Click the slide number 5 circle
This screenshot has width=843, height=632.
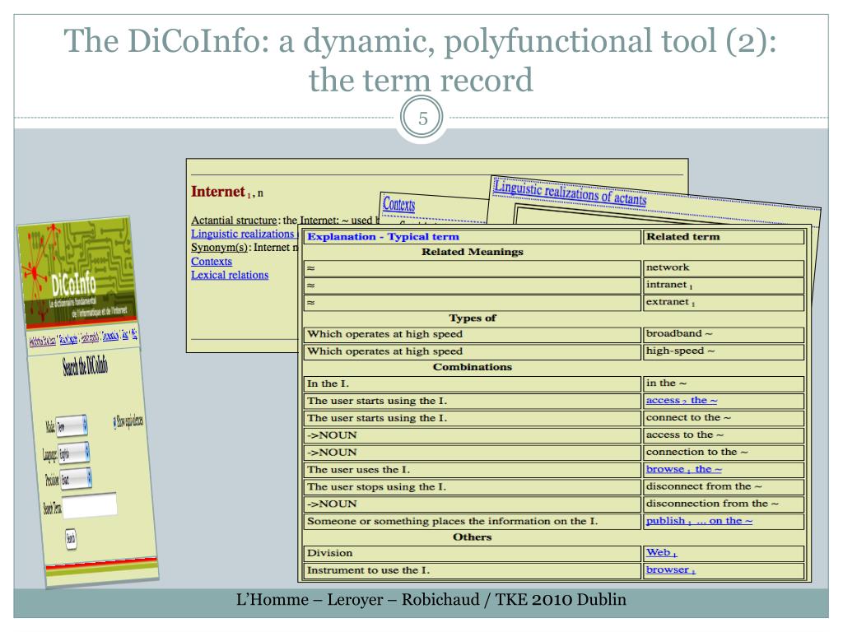point(422,118)
